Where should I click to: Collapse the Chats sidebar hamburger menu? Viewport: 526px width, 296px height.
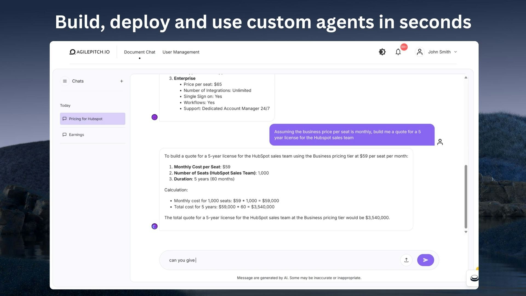[65, 81]
